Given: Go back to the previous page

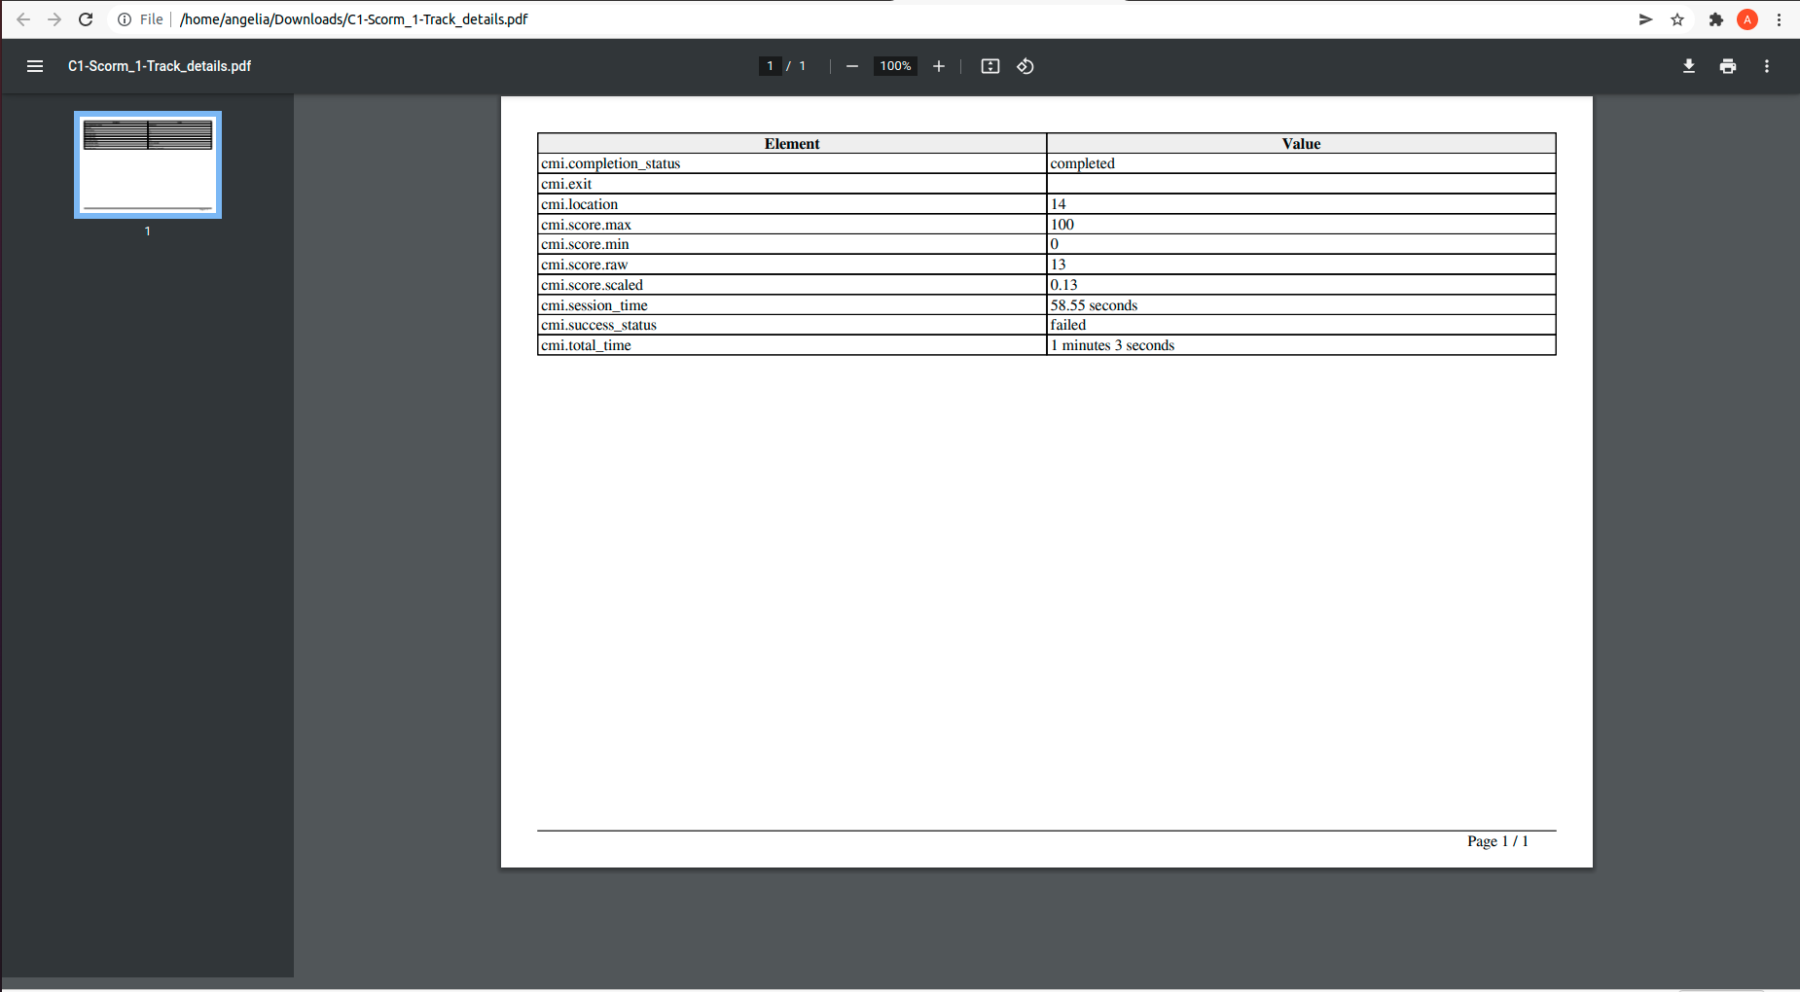Looking at the screenshot, I should click(23, 19).
